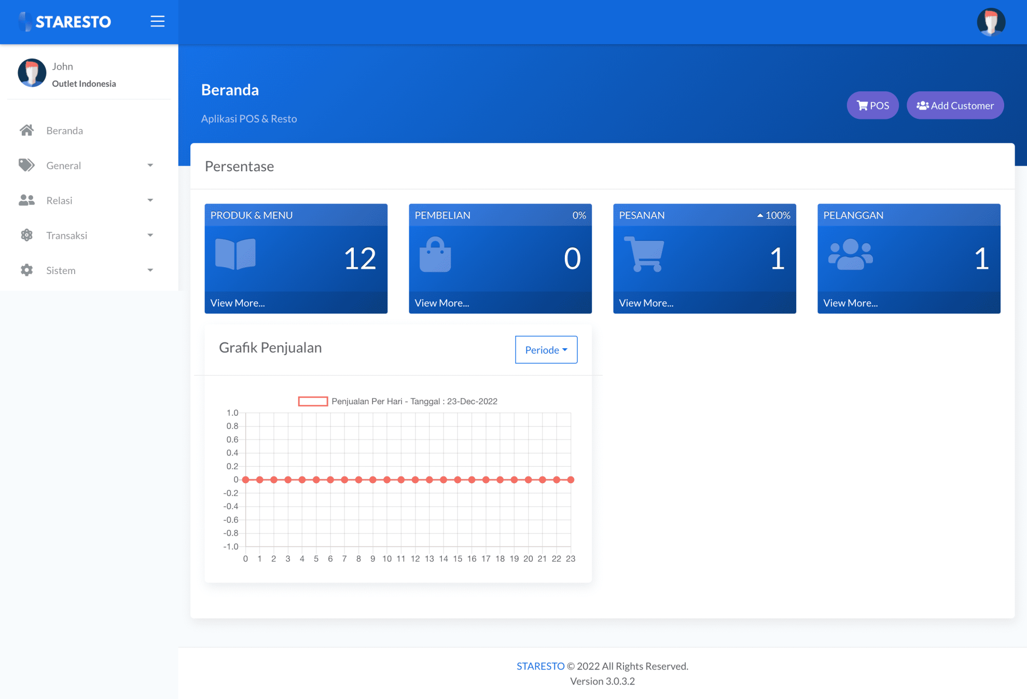Click the STARESTO logo in the sidebar

tap(64, 22)
